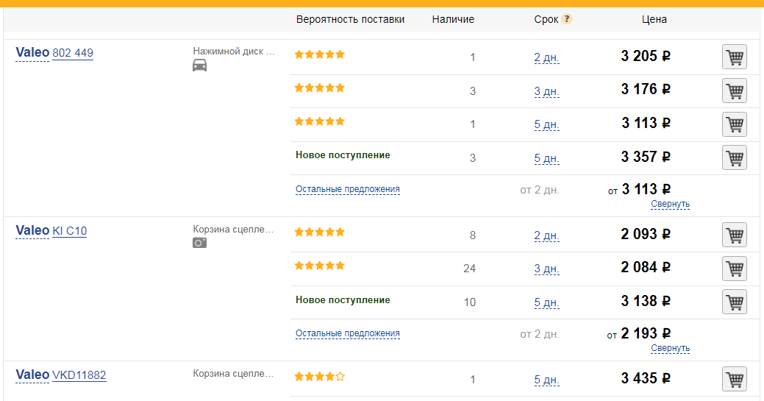Screen dimensions: 764x401
Task: Add the 3 138 ₽ offer to cart
Action: click(734, 302)
